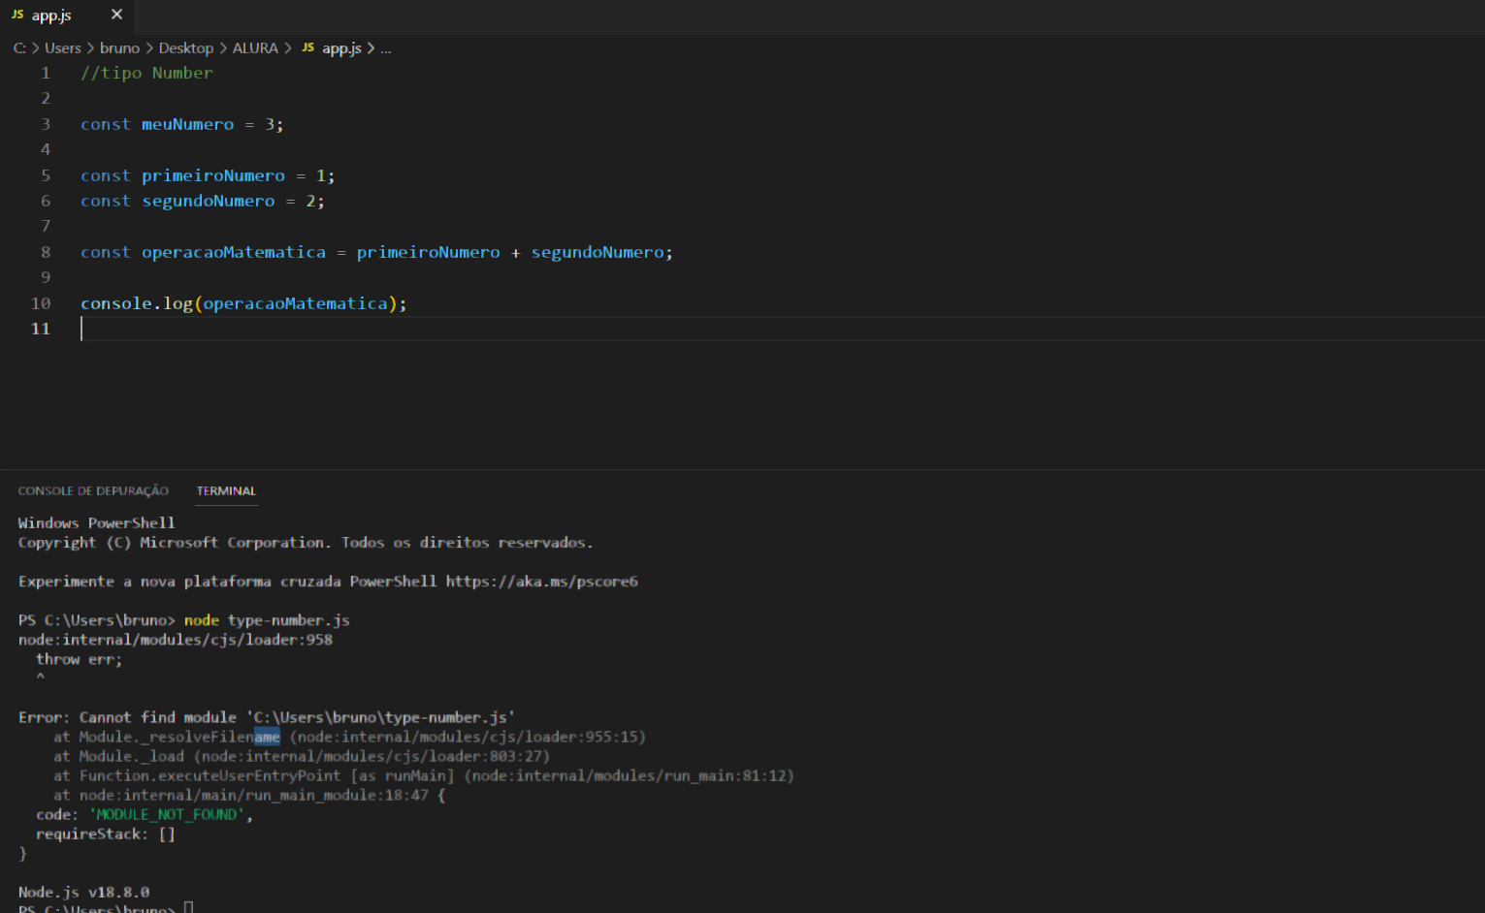Open the bruno breadcrumb folder
This screenshot has width=1485, height=913.
tap(119, 47)
